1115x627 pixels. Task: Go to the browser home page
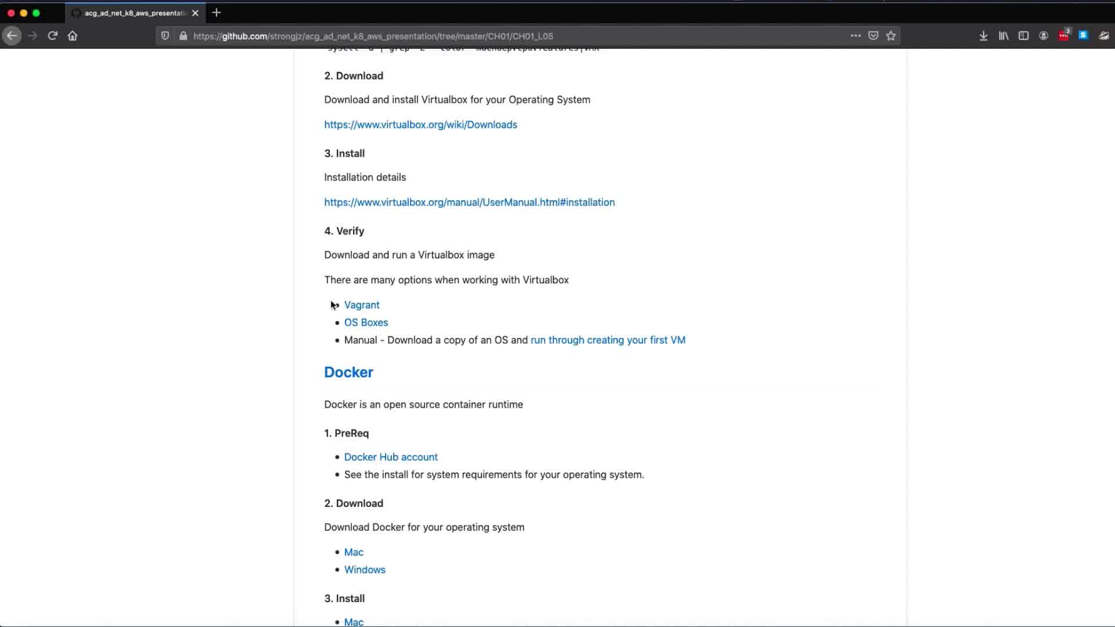click(x=73, y=36)
